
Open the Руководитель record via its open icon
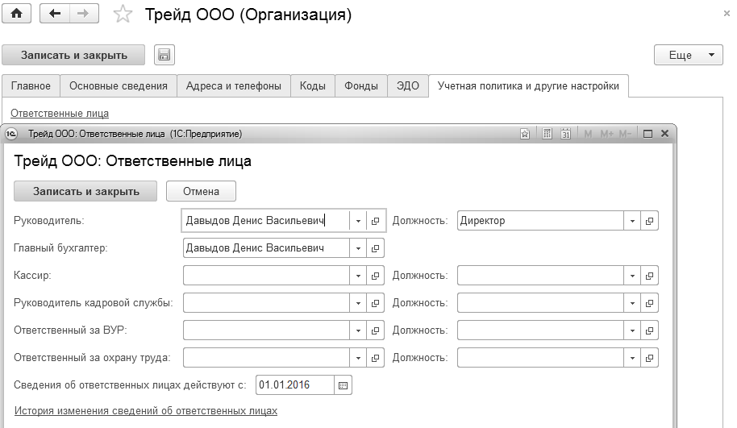coord(376,221)
